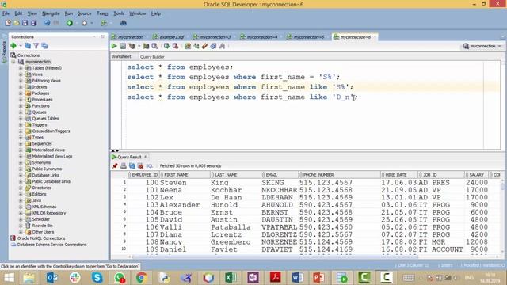
Task: Expand the Sequences tree node
Action: pyautogui.click(x=21, y=144)
